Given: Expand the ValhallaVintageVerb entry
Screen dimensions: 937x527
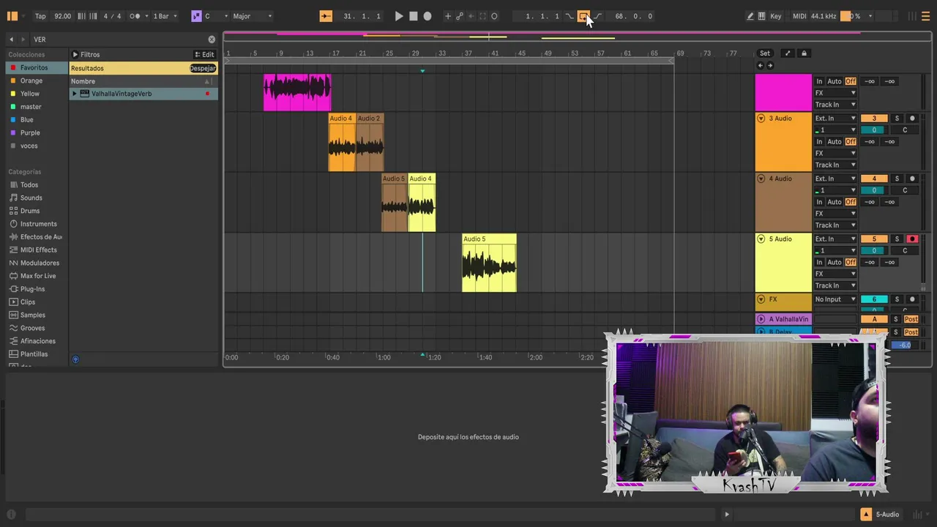Looking at the screenshot, I should coord(74,94).
